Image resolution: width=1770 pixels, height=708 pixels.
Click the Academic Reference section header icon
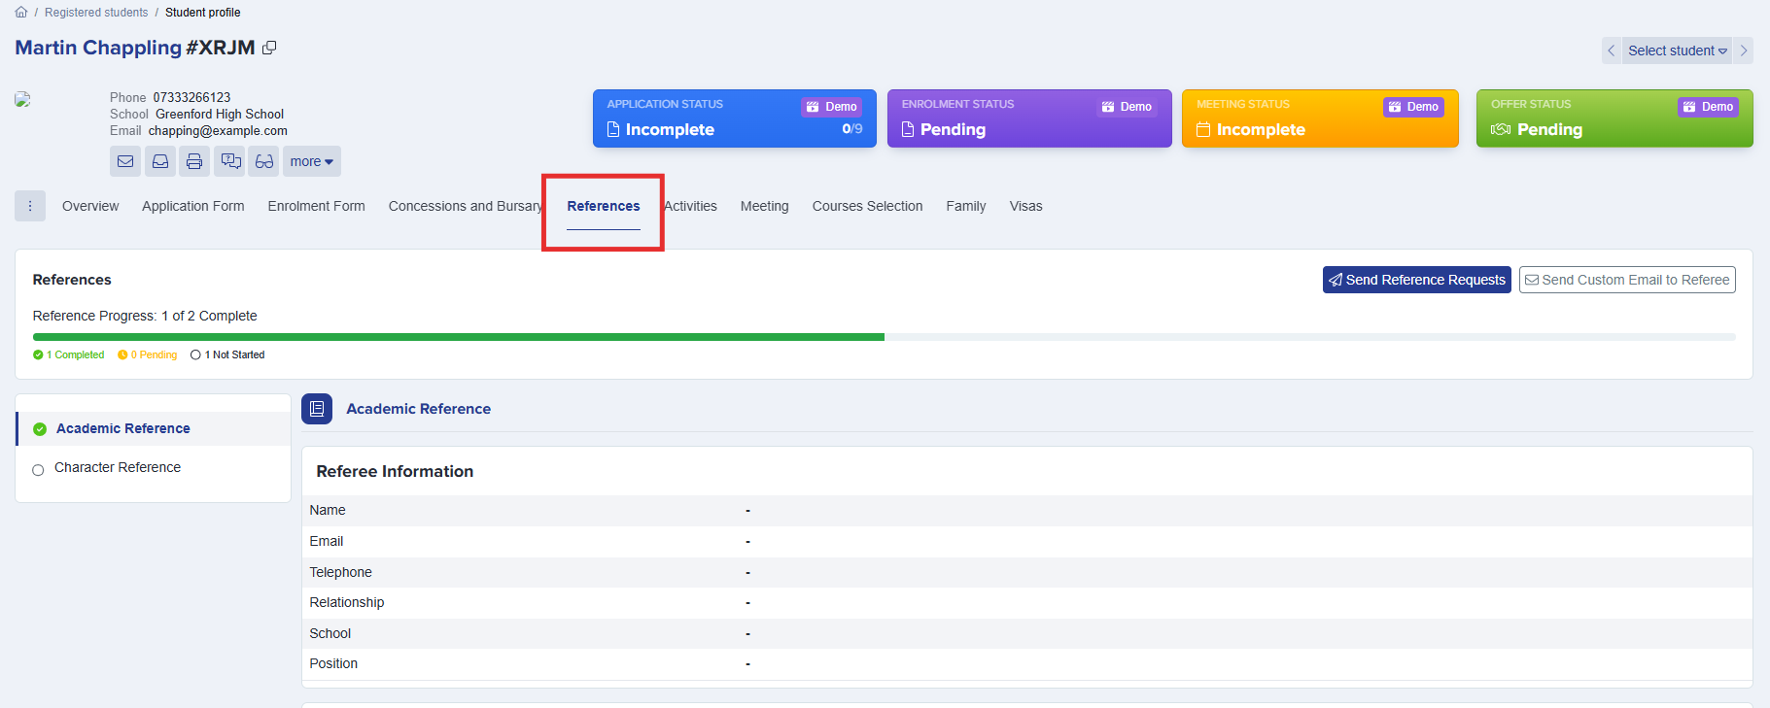[317, 409]
